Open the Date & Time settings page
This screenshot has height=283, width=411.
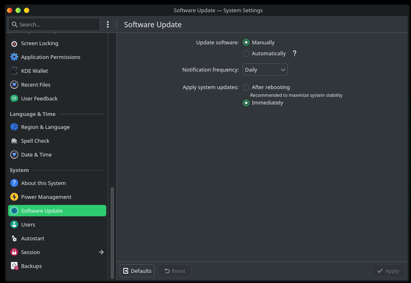coord(36,155)
